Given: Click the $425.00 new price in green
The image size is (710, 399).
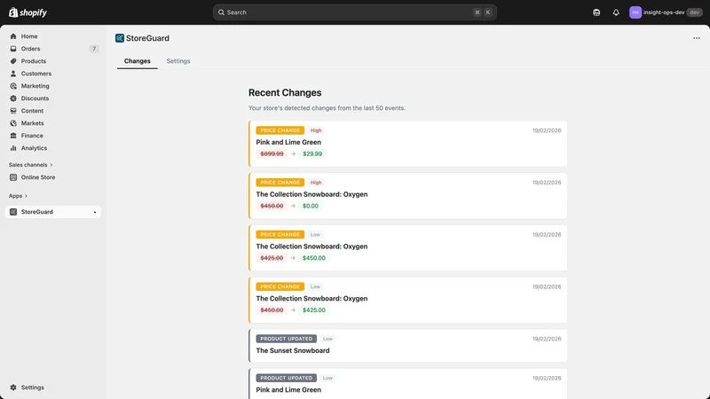Looking at the screenshot, I should (x=314, y=309).
